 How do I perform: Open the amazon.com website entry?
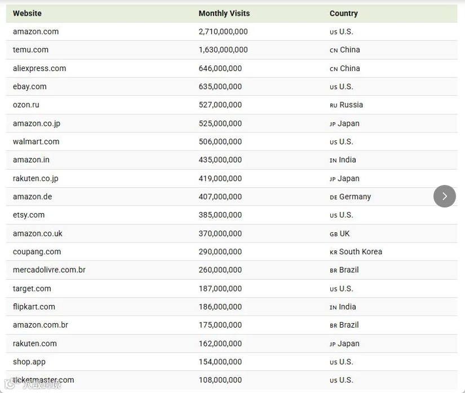point(36,32)
